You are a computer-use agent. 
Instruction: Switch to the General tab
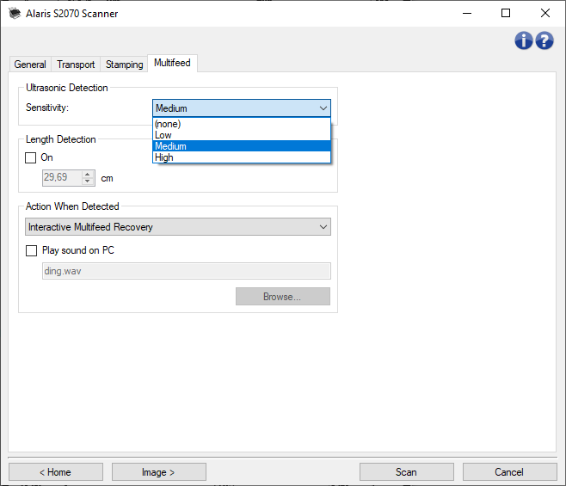[30, 65]
